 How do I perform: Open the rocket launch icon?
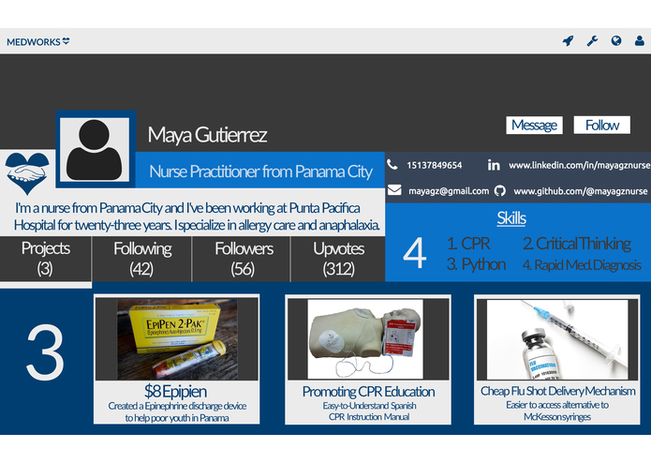coord(568,40)
